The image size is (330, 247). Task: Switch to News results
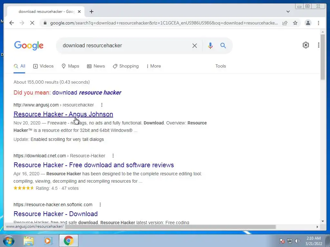[x=96, y=66]
